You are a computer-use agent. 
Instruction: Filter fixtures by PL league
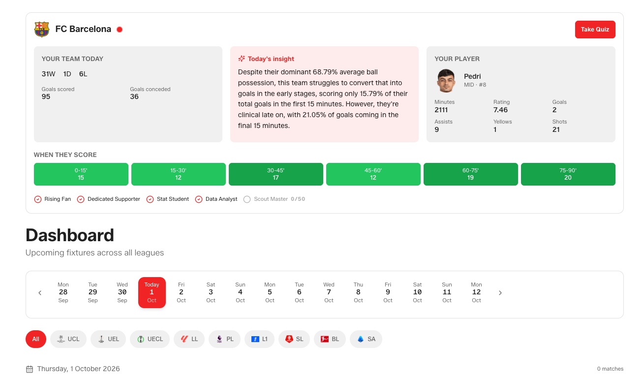pos(224,339)
